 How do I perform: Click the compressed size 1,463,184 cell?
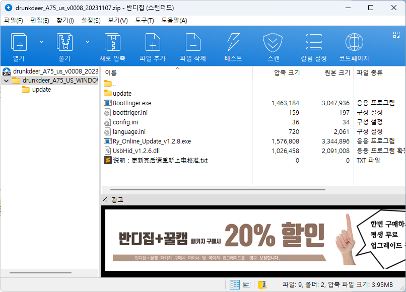[x=285, y=103]
